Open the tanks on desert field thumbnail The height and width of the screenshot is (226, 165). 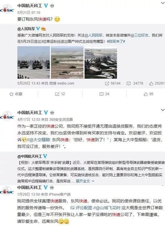[x=67, y=62]
